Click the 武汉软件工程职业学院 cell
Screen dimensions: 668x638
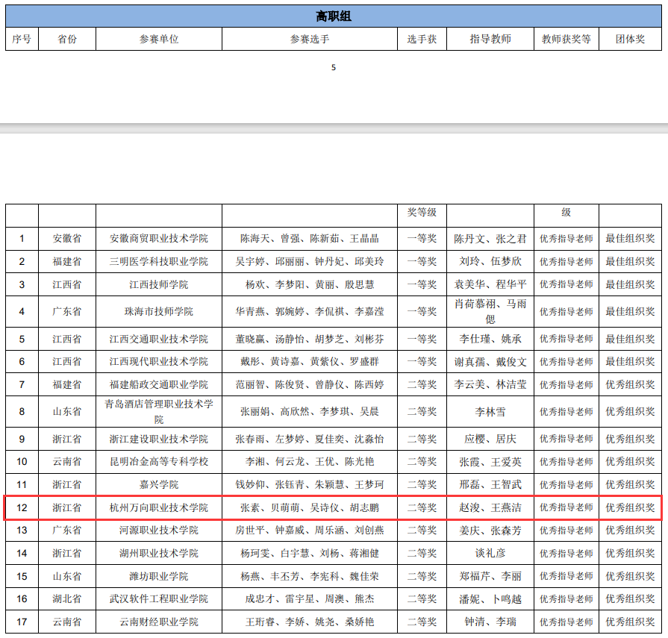[x=159, y=599]
